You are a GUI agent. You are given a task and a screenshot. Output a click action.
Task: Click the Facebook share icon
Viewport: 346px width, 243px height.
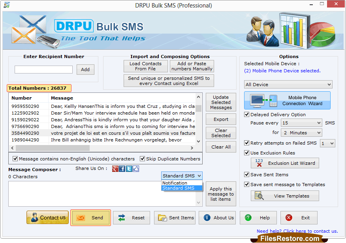(122, 169)
